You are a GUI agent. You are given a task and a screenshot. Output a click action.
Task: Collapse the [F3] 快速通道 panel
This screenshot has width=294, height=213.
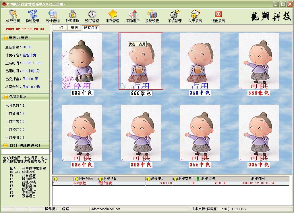click(x=5, y=145)
